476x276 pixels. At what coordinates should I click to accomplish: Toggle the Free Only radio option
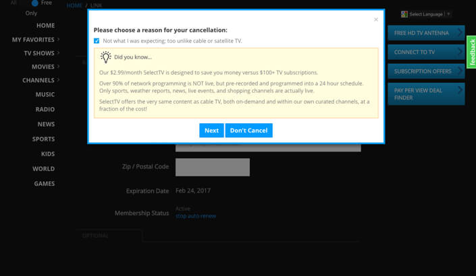click(x=35, y=3)
